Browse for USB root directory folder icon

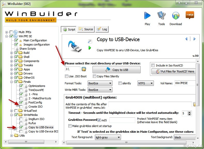tap(84, 69)
